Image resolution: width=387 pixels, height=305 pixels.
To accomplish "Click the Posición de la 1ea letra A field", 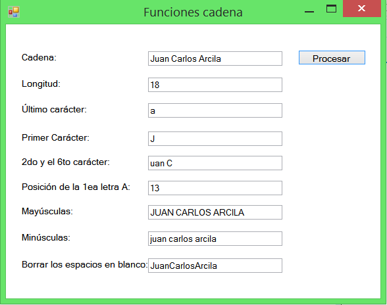I will coord(215,188).
